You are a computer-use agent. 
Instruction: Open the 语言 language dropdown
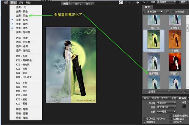[166, 107]
